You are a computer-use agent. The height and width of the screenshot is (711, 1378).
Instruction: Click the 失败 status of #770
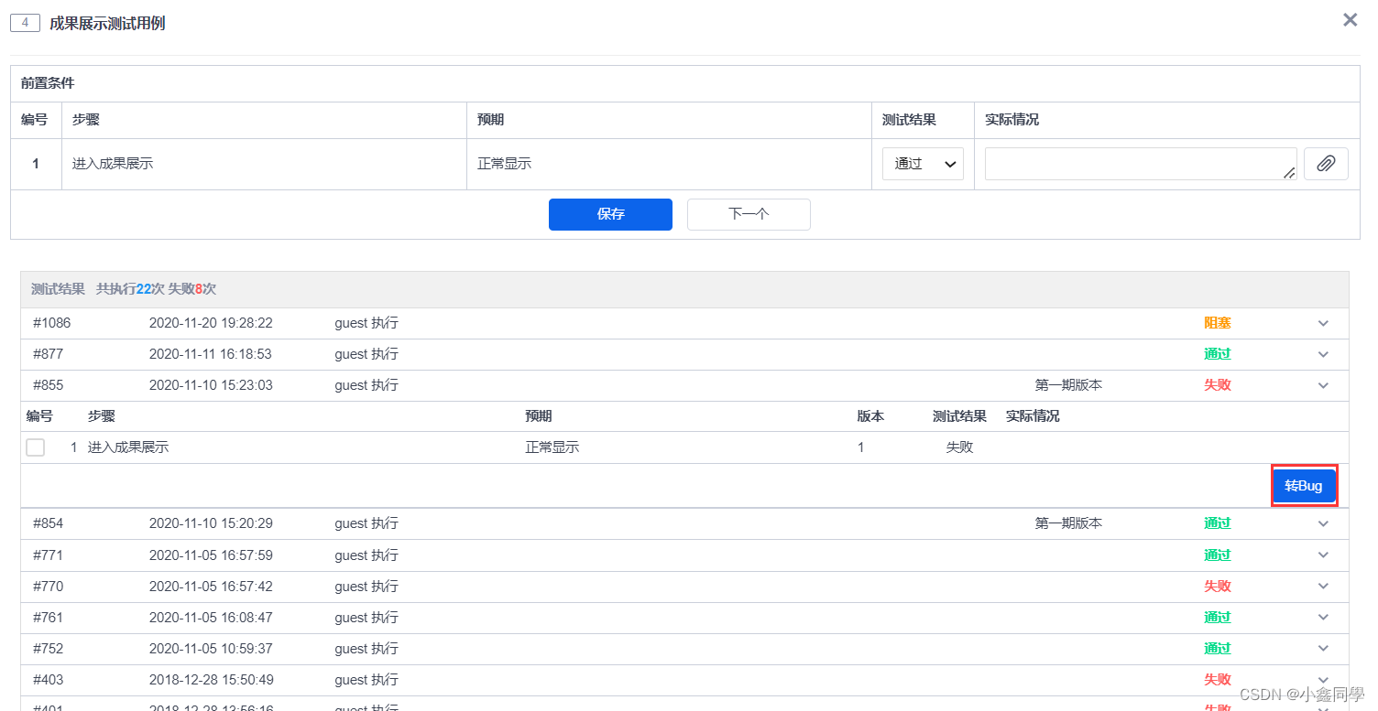tap(1218, 587)
